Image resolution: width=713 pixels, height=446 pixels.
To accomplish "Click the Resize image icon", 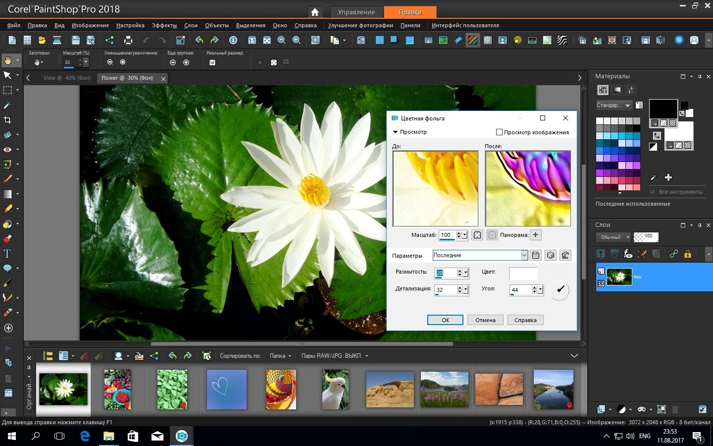I will (x=180, y=41).
